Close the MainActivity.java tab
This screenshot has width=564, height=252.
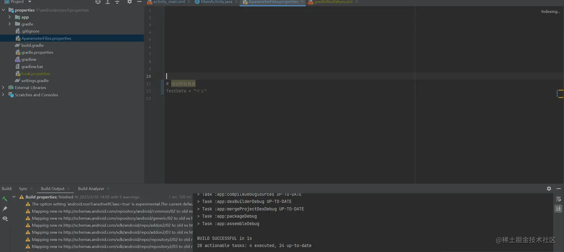[236, 2]
